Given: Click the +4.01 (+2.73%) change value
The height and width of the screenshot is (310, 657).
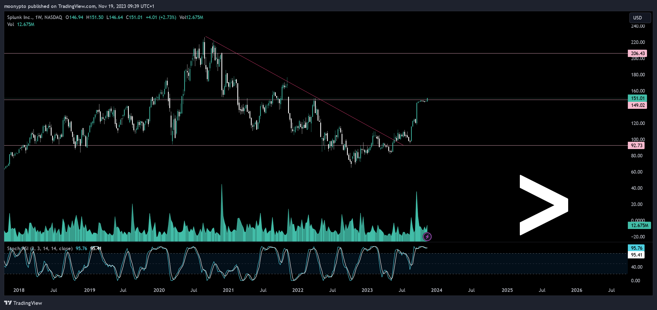Looking at the screenshot, I should click(161, 17).
